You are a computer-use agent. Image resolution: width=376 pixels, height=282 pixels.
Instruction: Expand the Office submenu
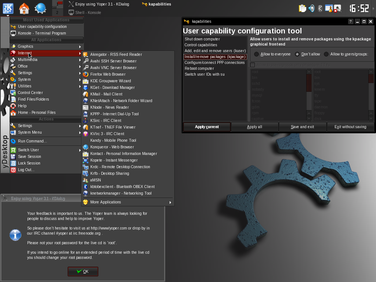(x=47, y=66)
